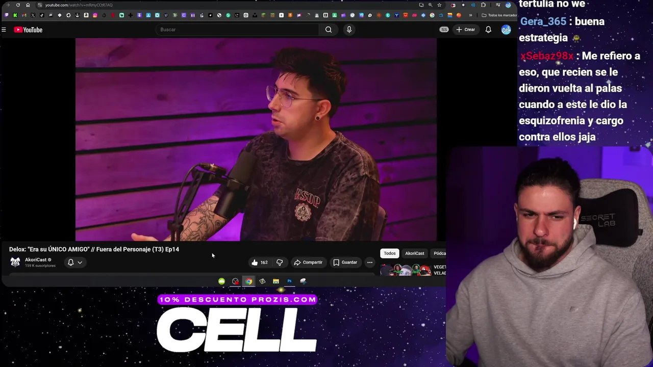Image resolution: width=653 pixels, height=367 pixels.
Task: Click the video player to pause
Action: (256, 139)
